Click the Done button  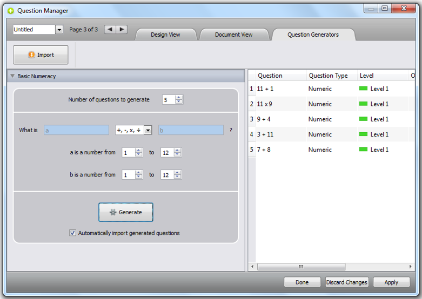[x=302, y=282]
